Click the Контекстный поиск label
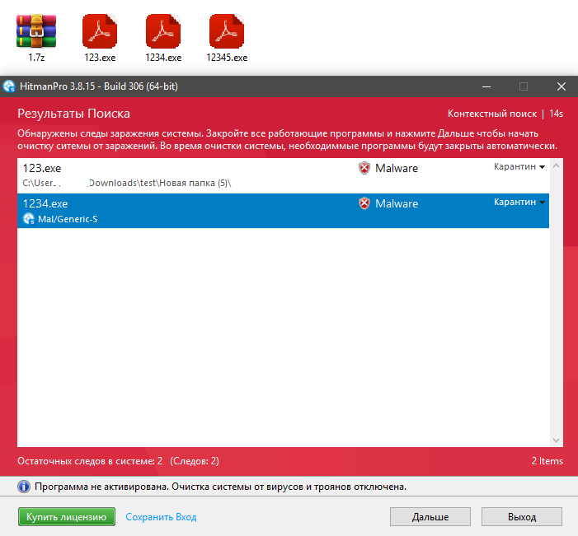Image resolution: width=578 pixels, height=536 pixels. (x=492, y=114)
